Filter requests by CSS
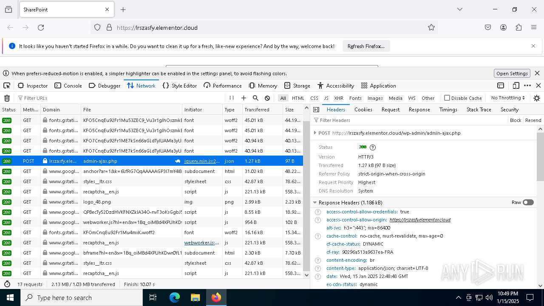Viewport: 544px width, 306px height. click(314, 98)
